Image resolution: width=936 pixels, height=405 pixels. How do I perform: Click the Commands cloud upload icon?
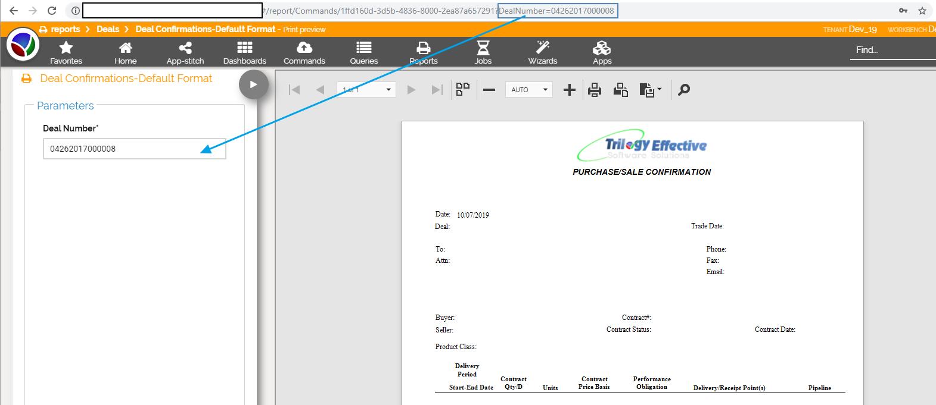click(304, 48)
